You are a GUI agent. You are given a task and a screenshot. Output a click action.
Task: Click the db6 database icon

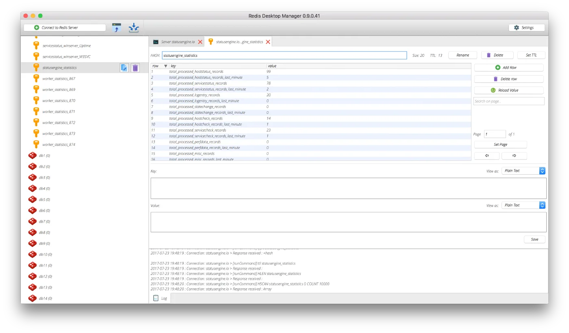[x=32, y=210]
